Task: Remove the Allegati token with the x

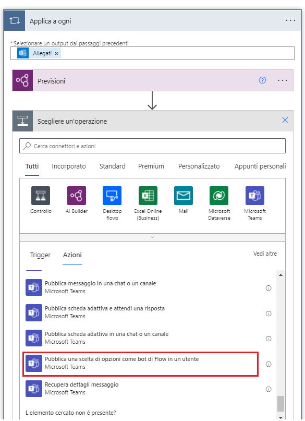Action: [57, 53]
